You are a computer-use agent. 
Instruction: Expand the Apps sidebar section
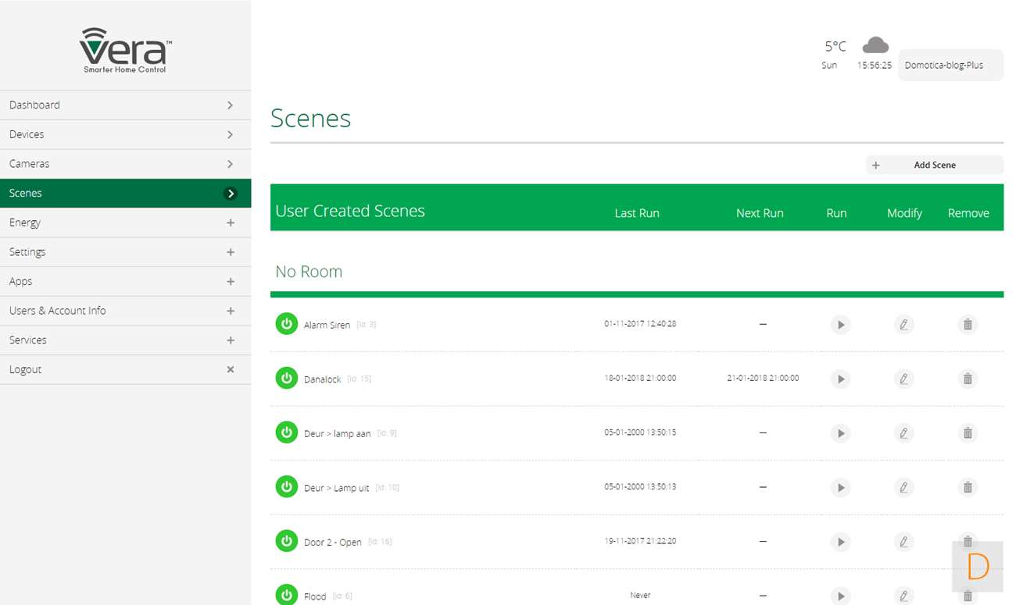(230, 282)
